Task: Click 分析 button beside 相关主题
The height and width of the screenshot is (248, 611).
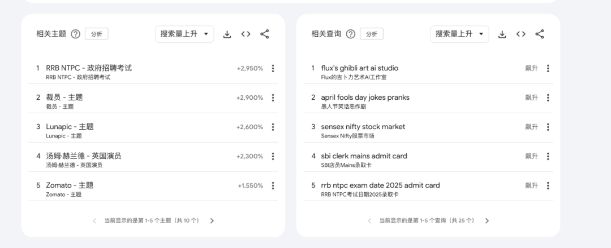Action: coord(97,34)
